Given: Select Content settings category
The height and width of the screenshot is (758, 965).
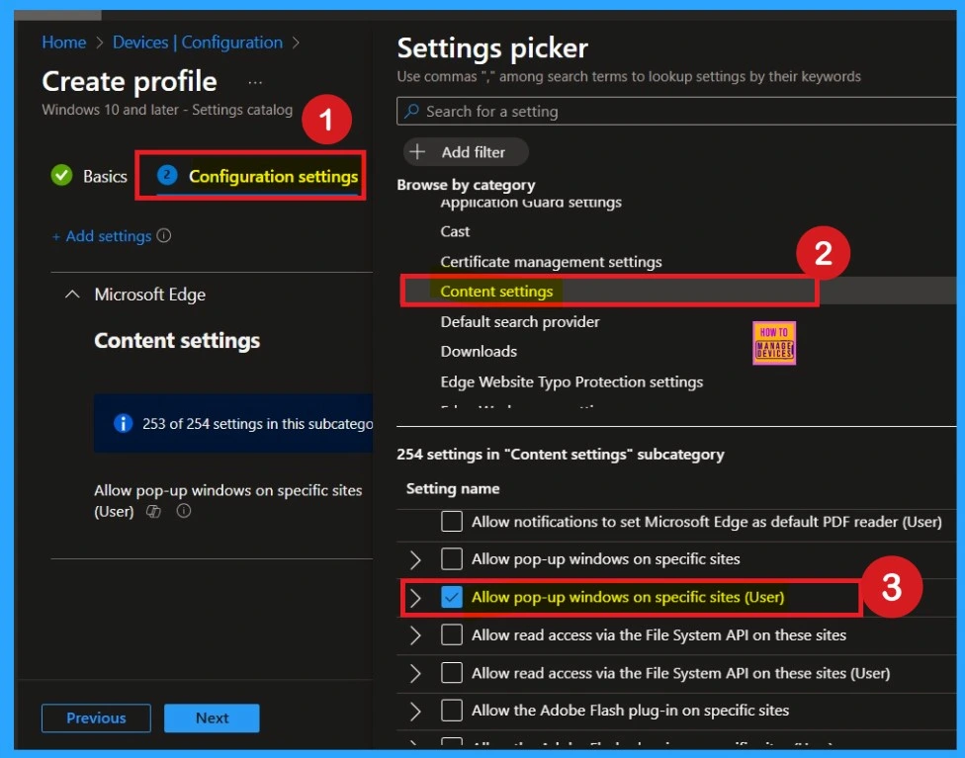Looking at the screenshot, I should coord(497,292).
